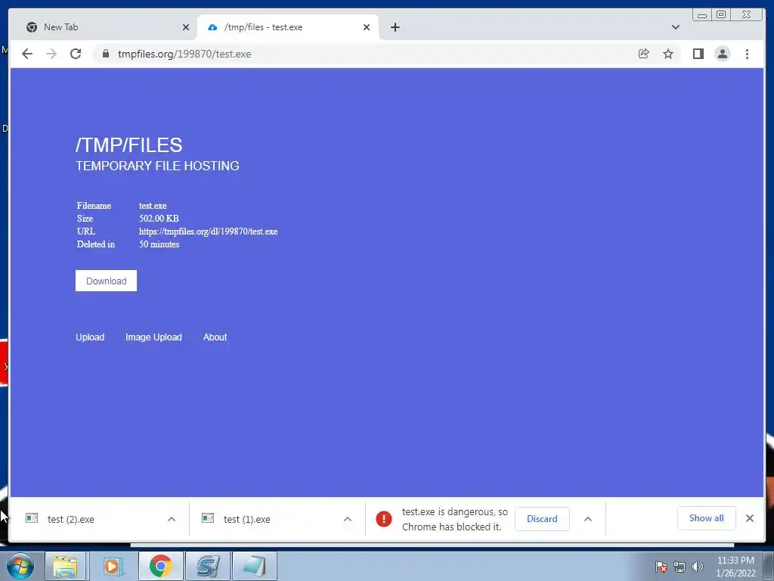The width and height of the screenshot is (774, 581).
Task: Click the Download button
Action: [106, 281]
